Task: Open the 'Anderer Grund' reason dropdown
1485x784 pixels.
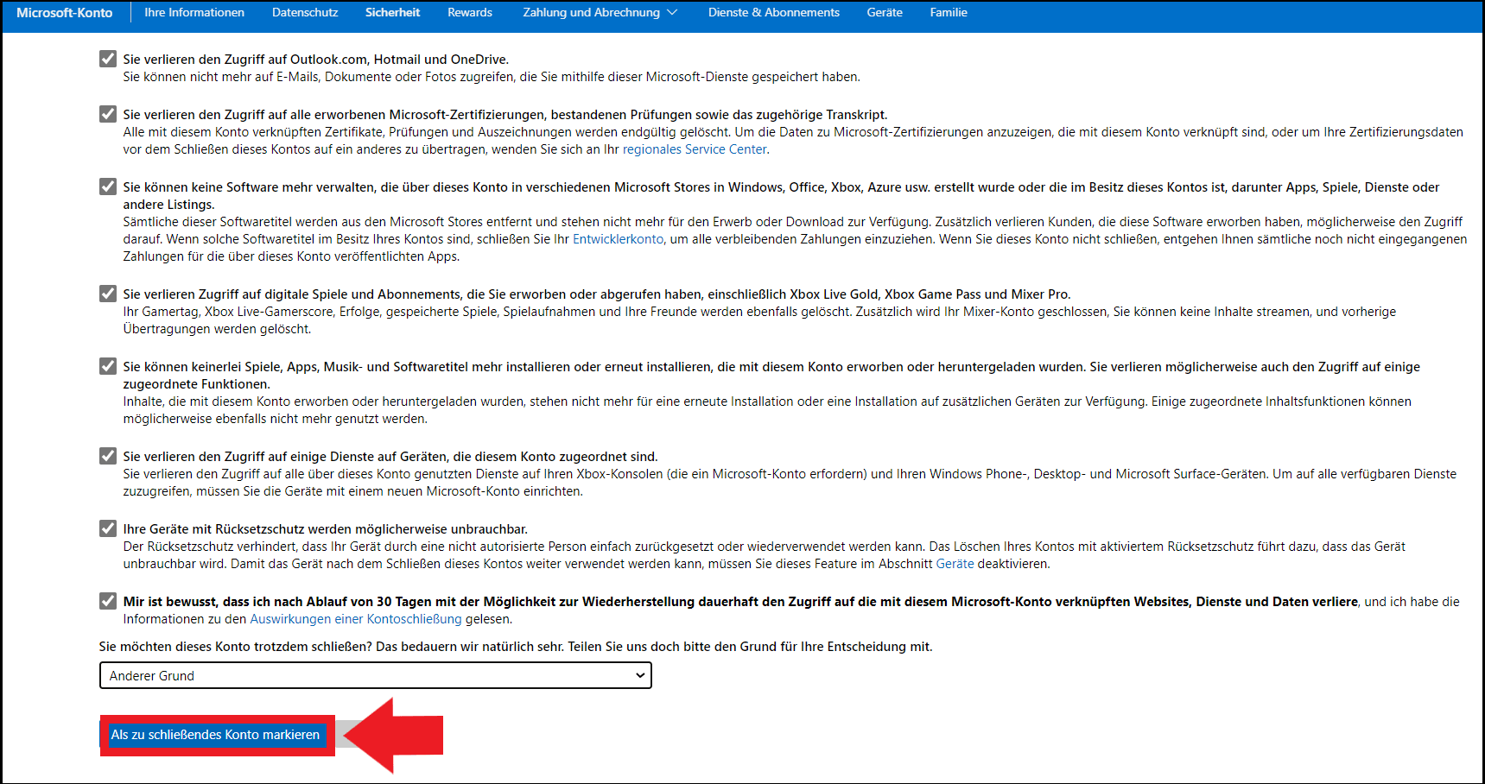Action: click(x=376, y=675)
